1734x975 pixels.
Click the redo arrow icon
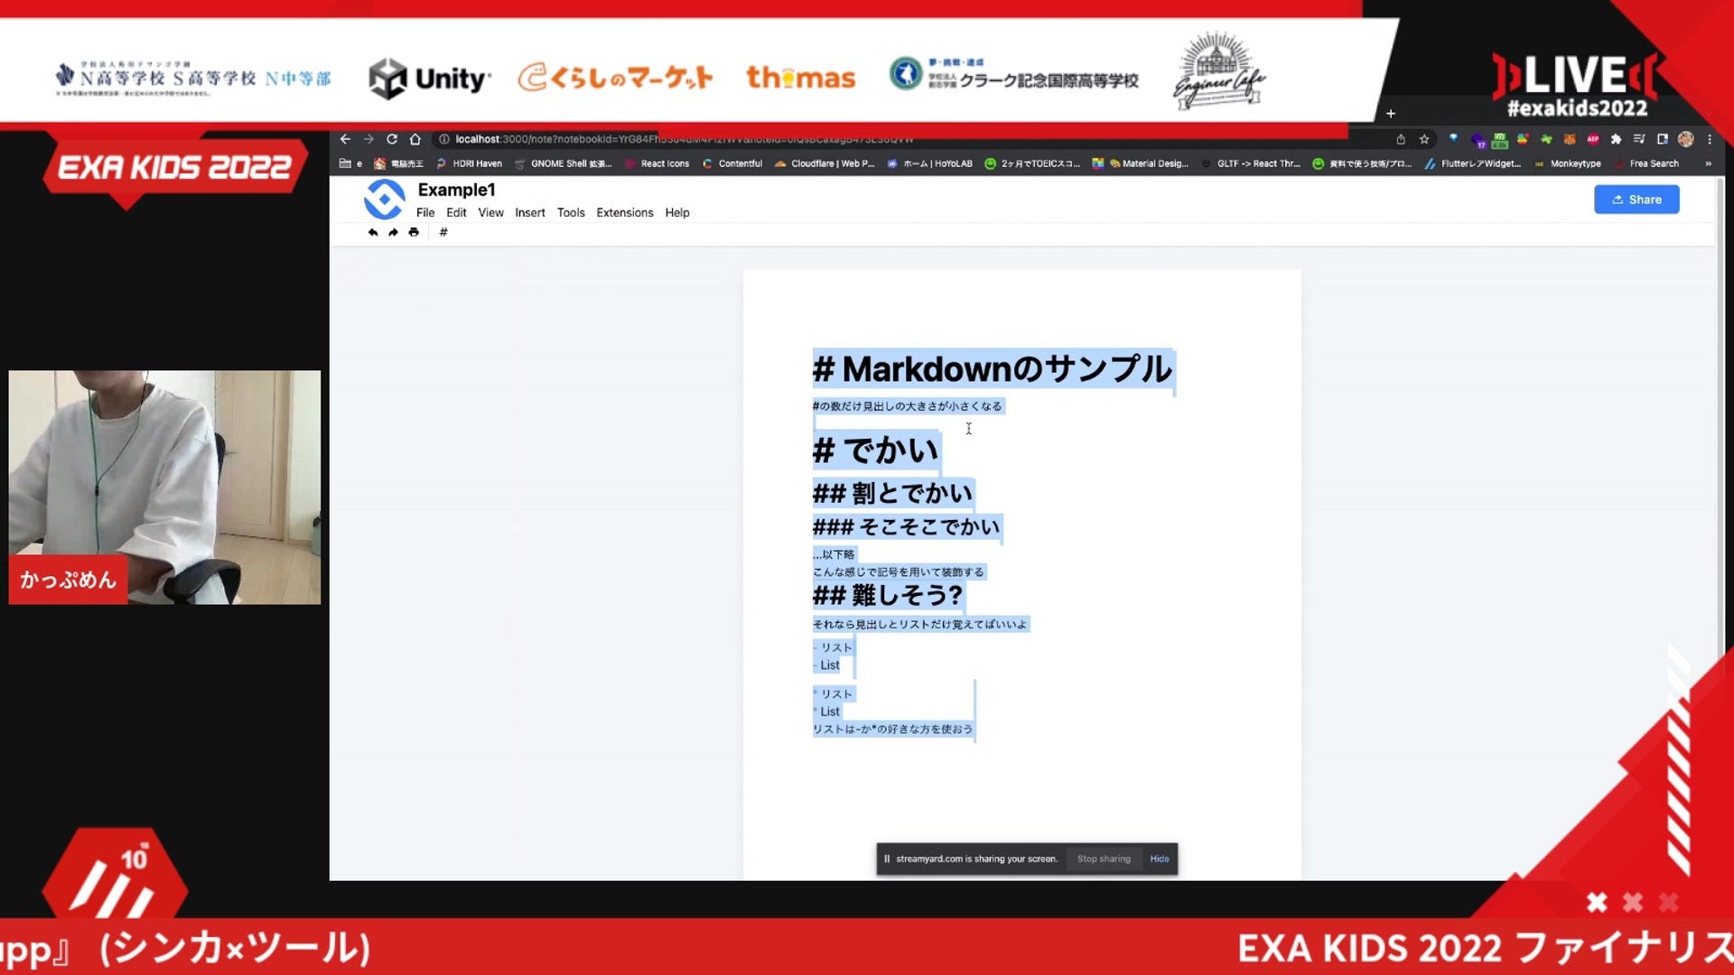click(x=393, y=232)
